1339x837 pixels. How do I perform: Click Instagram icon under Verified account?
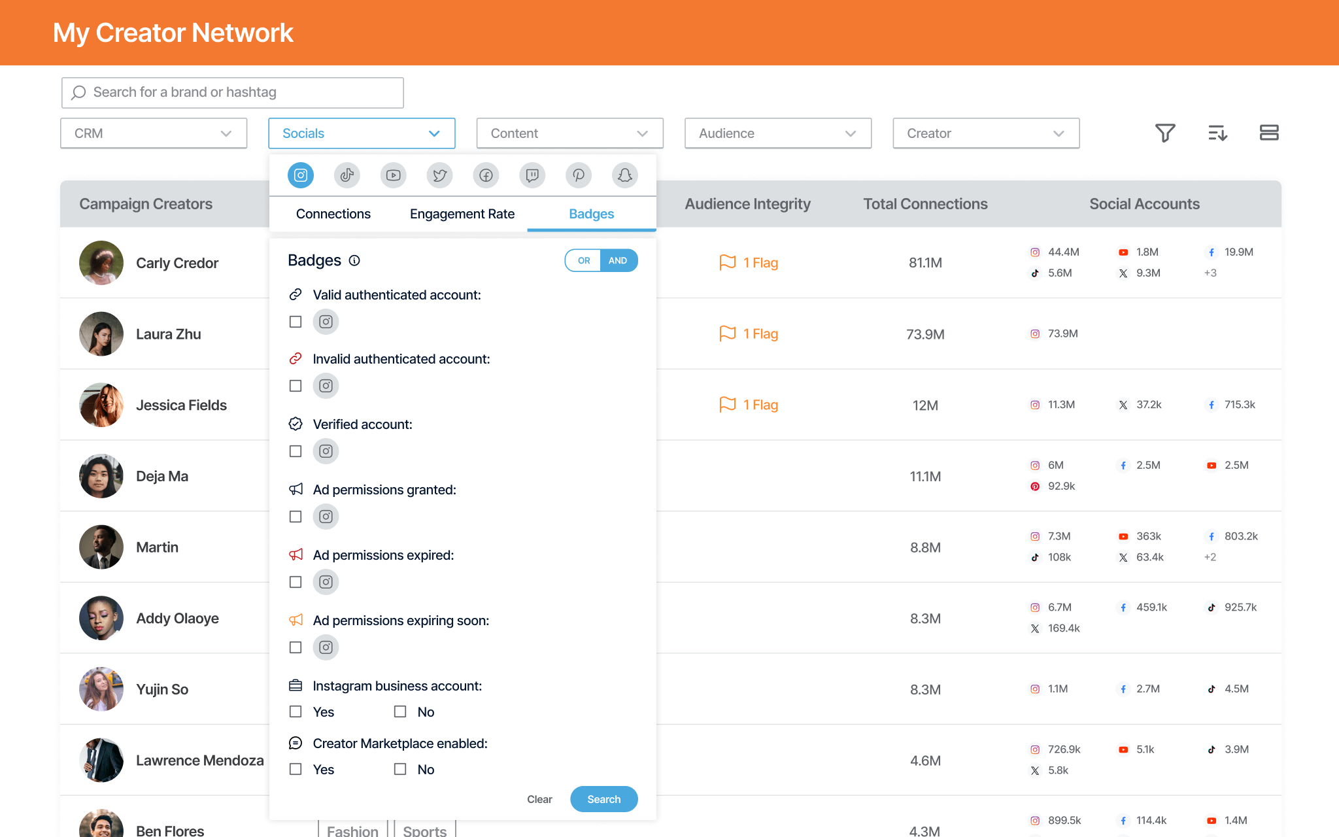coord(326,451)
